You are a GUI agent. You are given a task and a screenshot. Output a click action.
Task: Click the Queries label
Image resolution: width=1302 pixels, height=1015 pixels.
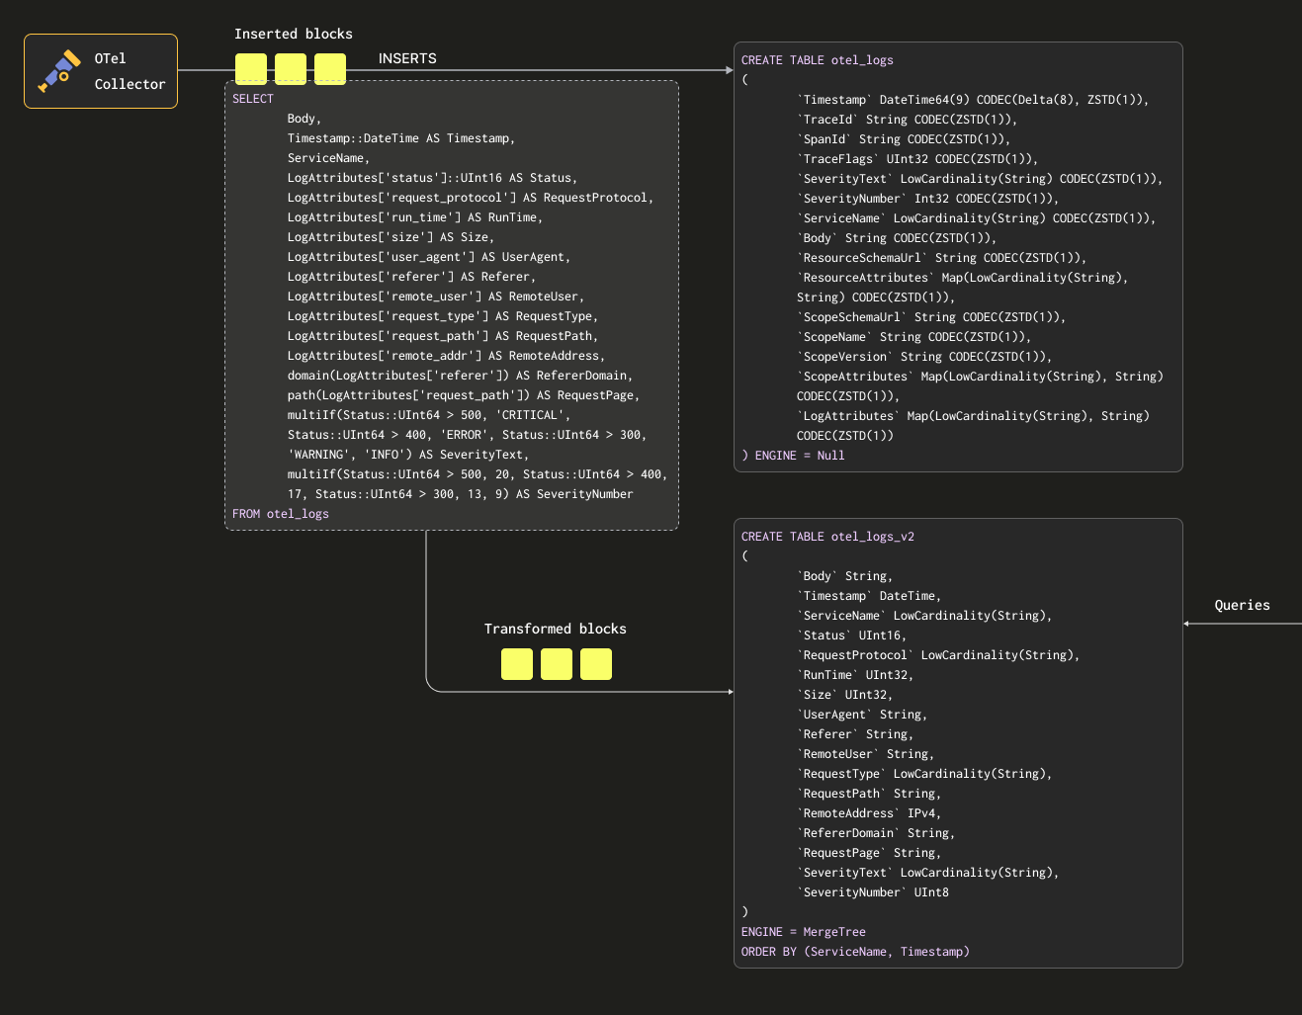pyautogui.click(x=1242, y=605)
